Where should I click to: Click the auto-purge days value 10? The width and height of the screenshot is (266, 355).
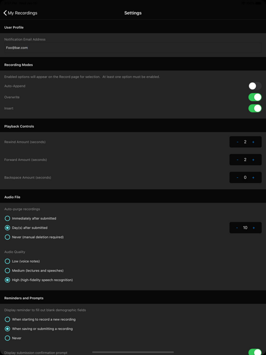tap(245, 228)
